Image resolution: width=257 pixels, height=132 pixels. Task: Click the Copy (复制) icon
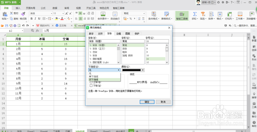[12, 19]
